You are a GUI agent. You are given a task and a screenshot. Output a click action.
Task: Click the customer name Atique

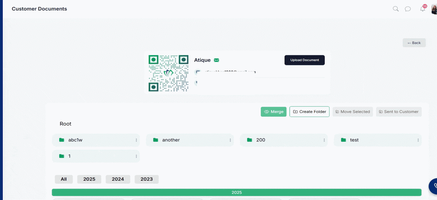[x=202, y=60]
